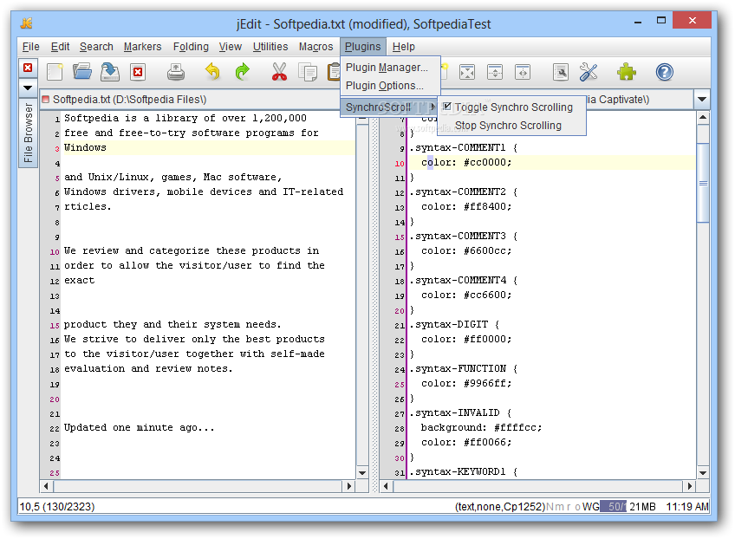
Task: Open the File menu
Action: [x=31, y=47]
